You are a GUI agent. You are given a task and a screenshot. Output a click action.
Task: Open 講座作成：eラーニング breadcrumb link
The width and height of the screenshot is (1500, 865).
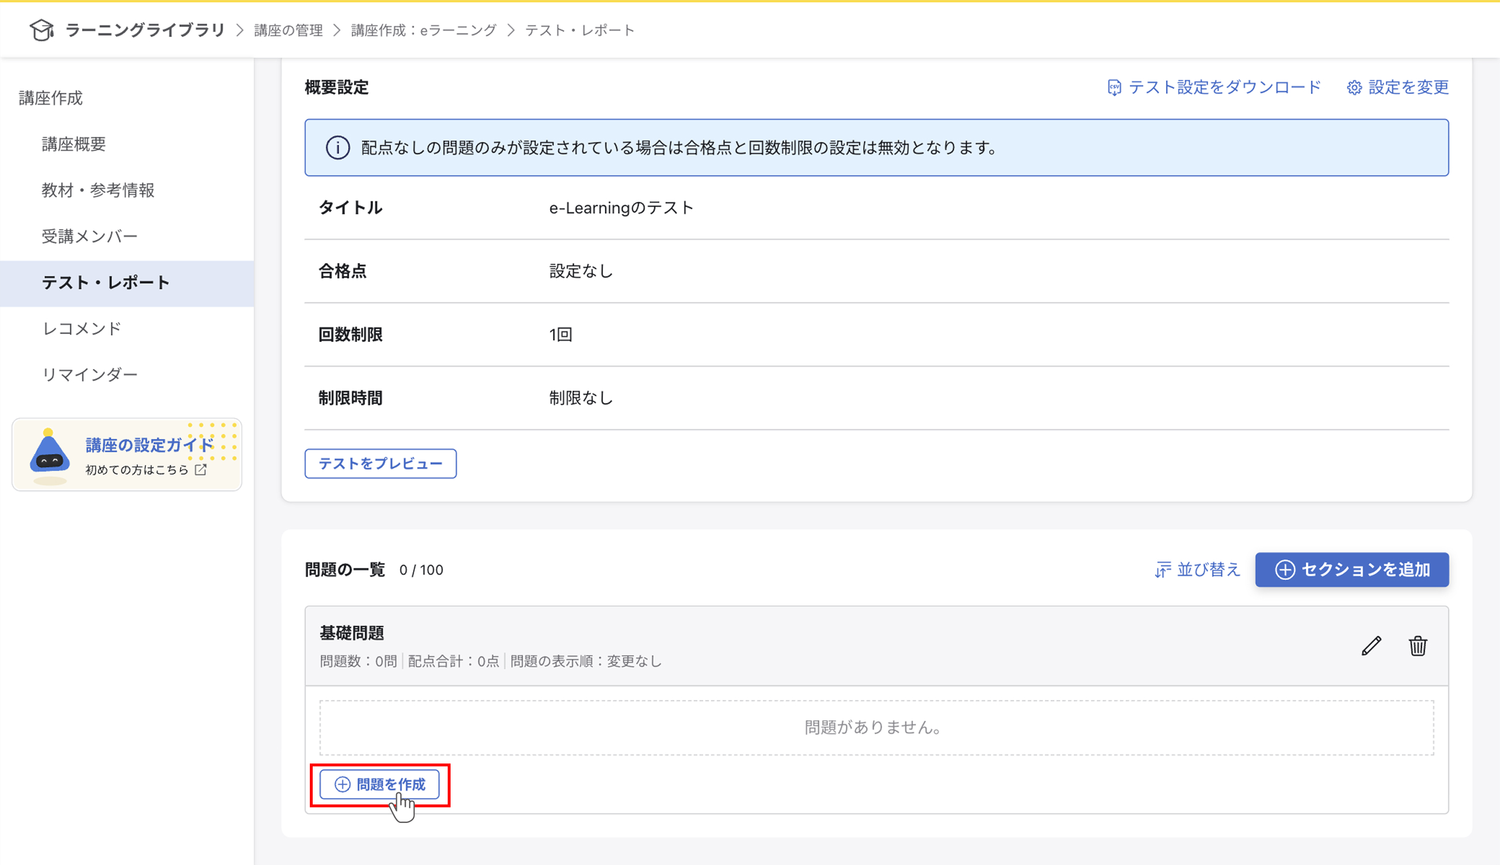(x=423, y=30)
